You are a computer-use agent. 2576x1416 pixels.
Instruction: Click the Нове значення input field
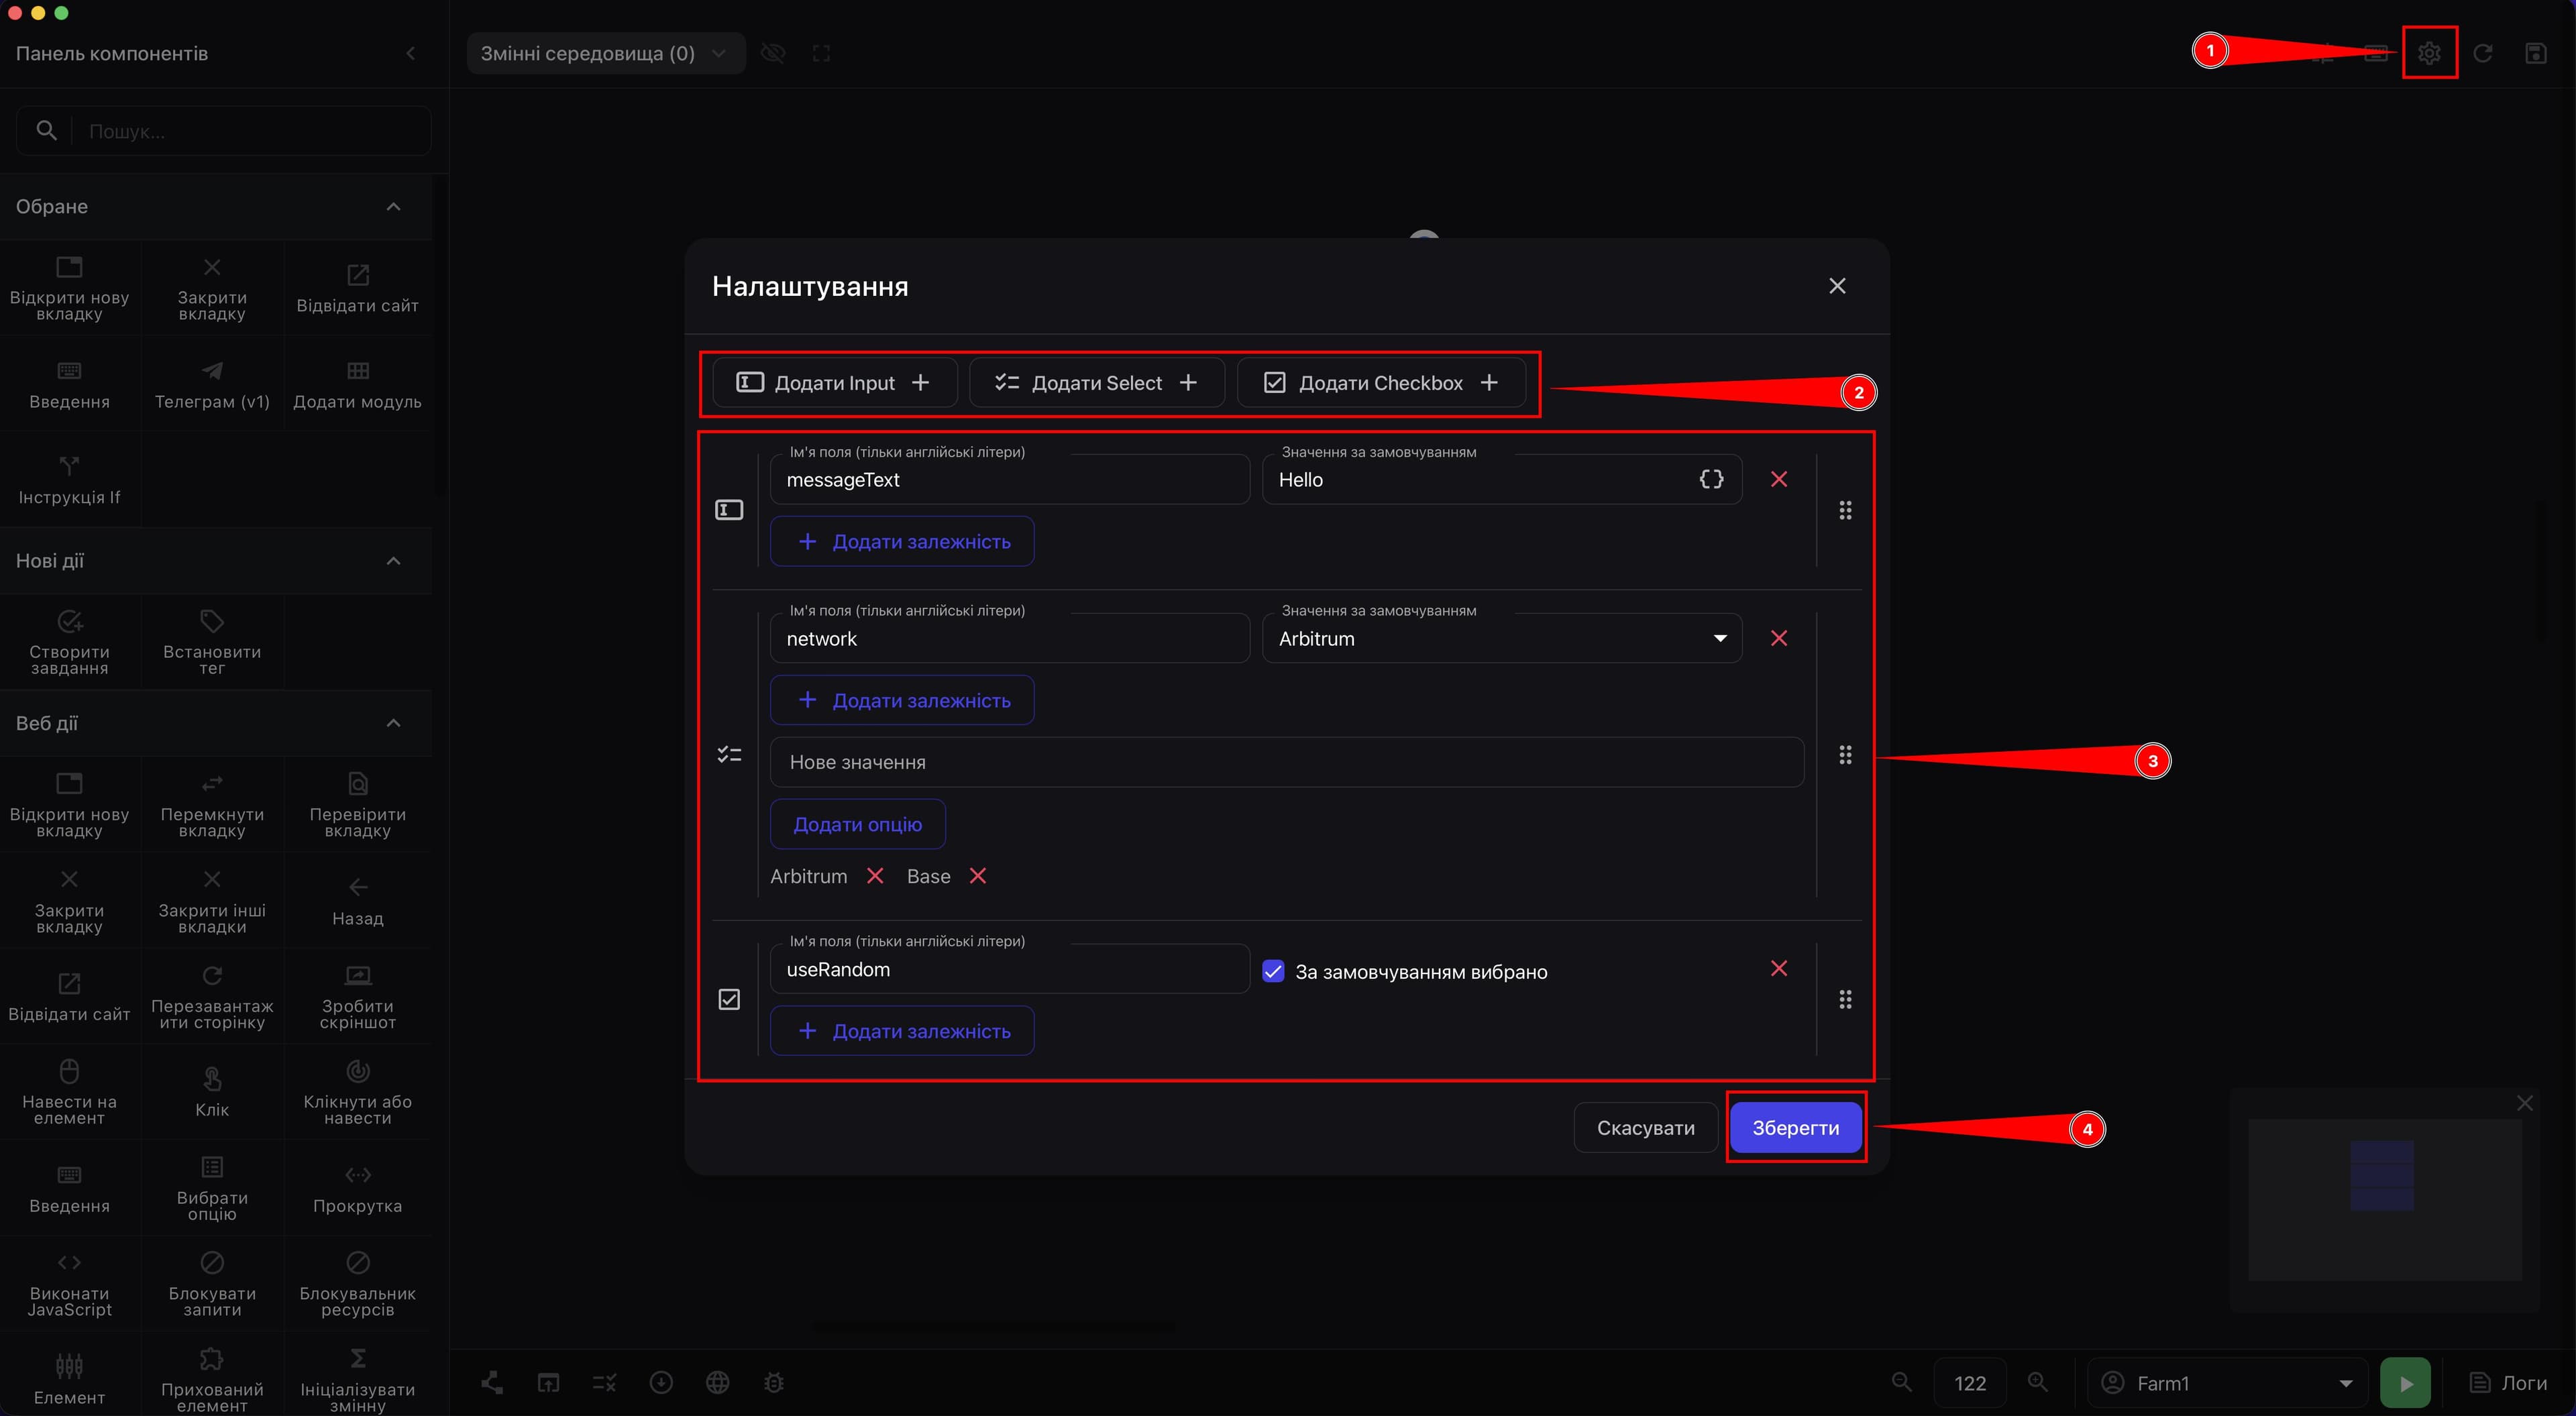pos(1287,762)
